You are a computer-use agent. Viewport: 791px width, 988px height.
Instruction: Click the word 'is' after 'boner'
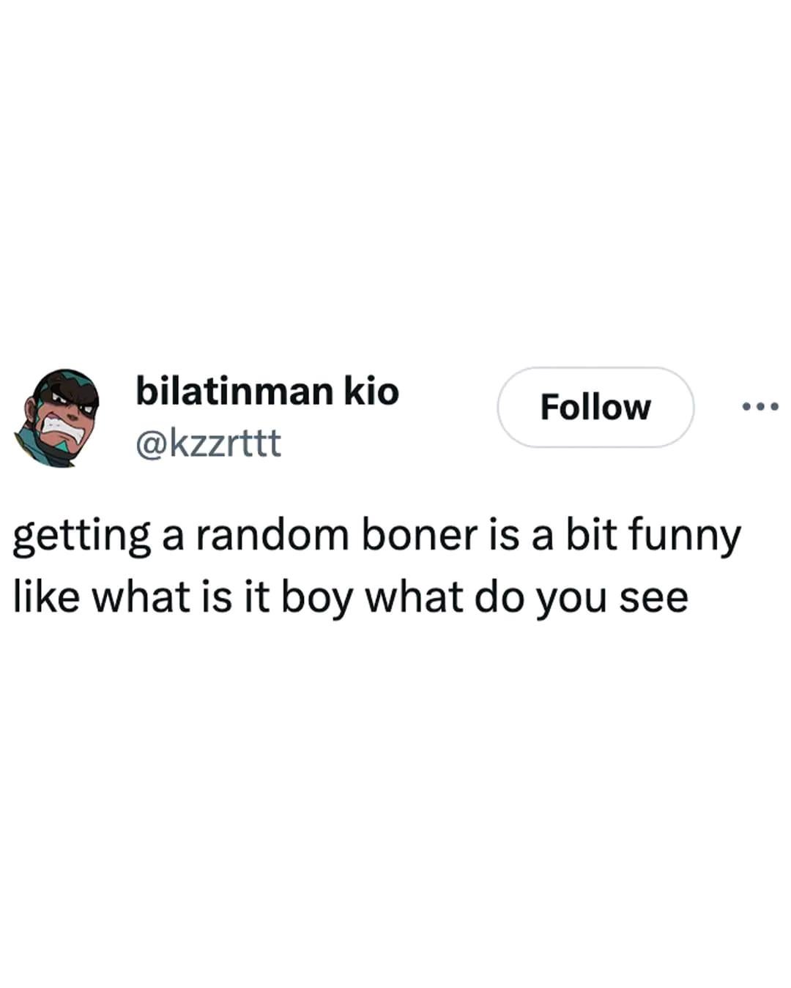pos(502,536)
